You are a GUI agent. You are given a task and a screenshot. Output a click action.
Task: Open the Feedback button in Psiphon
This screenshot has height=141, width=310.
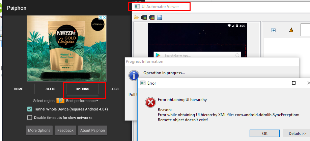click(x=65, y=130)
